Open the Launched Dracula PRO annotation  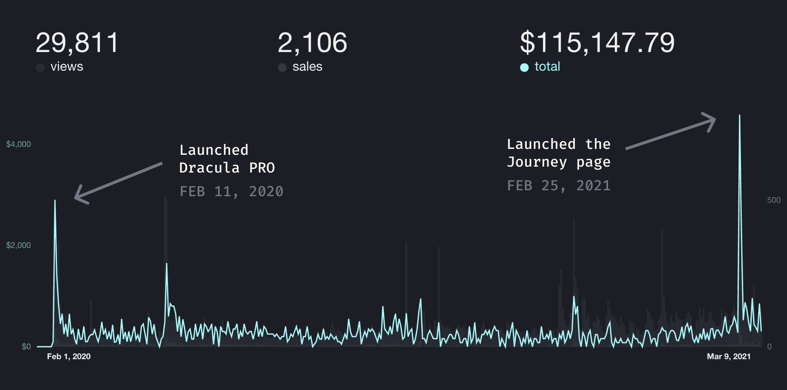click(x=228, y=158)
